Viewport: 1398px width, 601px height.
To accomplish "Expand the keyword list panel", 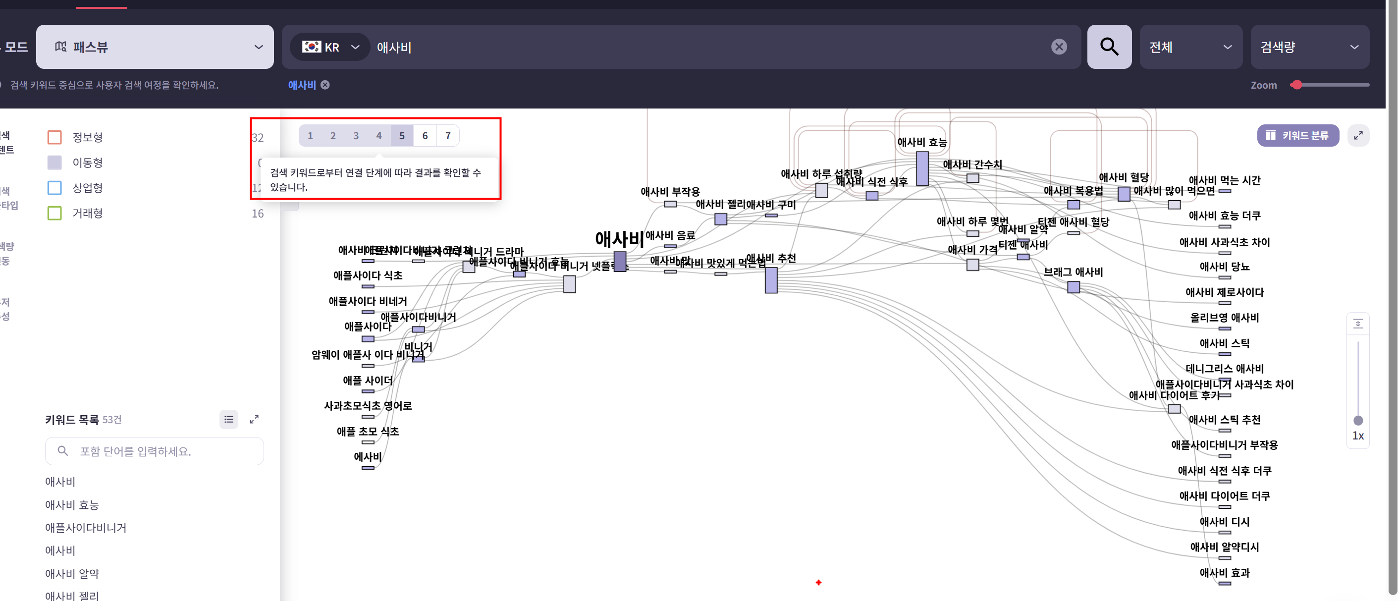I will tap(254, 419).
